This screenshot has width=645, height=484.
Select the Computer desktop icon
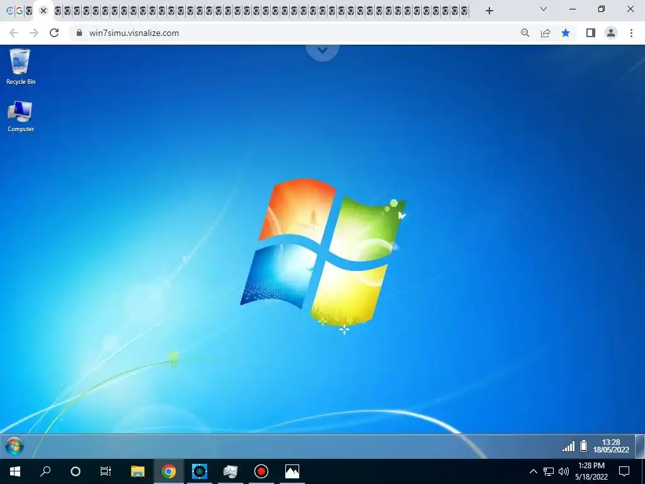(x=21, y=117)
